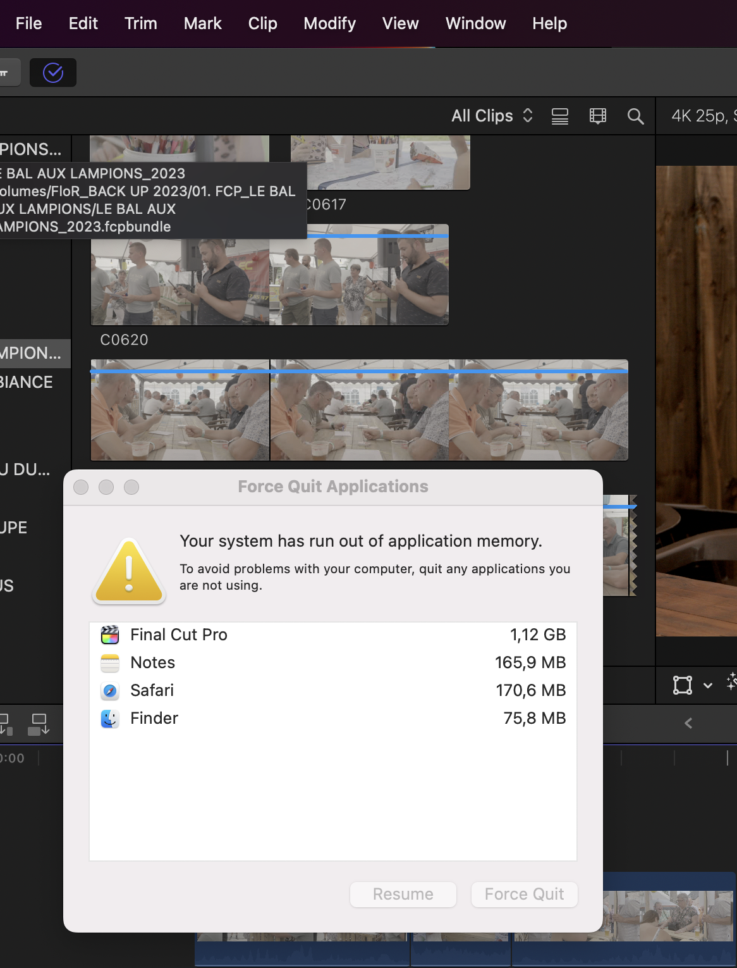Open the Modify menu

tap(329, 23)
